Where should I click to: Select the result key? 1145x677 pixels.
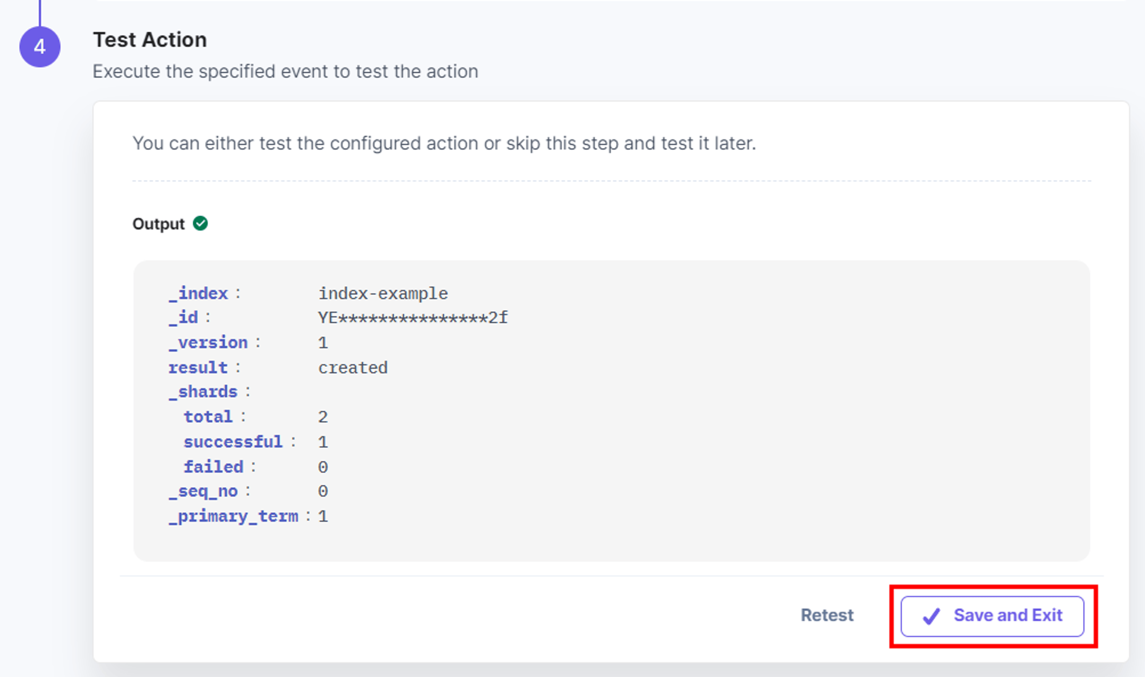pos(198,368)
